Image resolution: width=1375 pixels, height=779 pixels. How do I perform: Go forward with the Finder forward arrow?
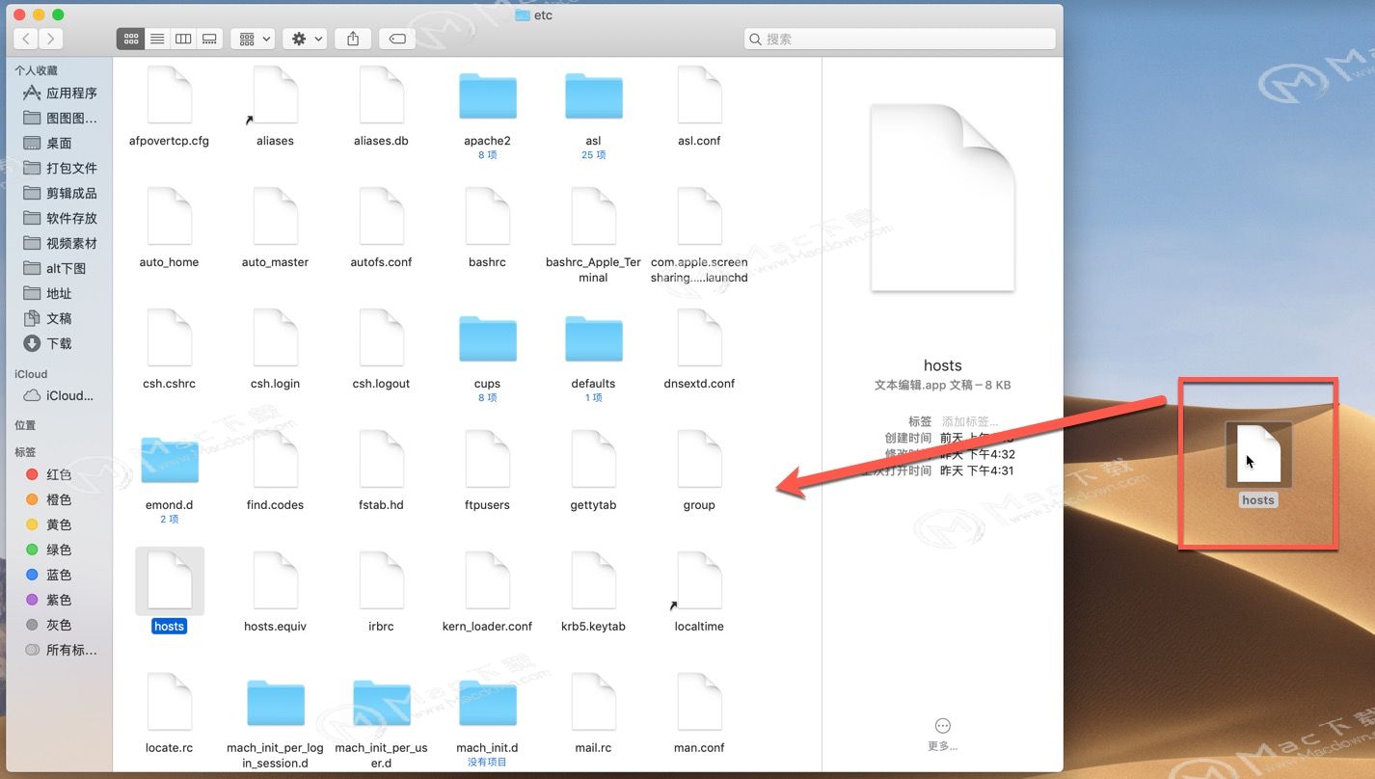pos(50,39)
